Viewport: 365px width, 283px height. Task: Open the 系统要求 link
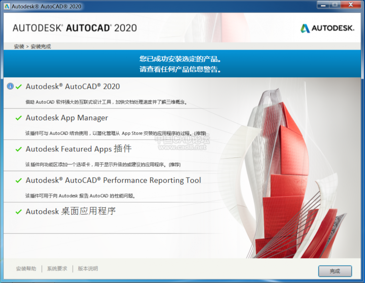coord(57,268)
